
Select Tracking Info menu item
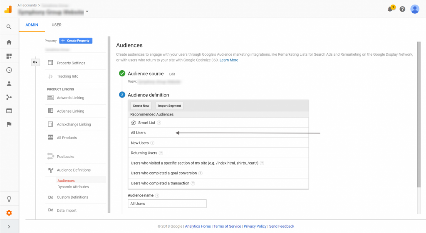click(67, 76)
